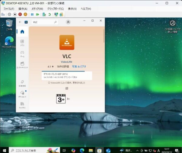Open エンターテイメント section in Store sidebar
Screen dimensions: 182x153
point(22,65)
